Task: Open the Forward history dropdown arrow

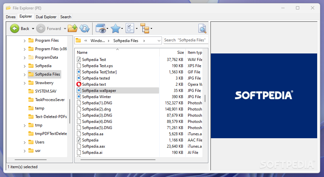Action: click(65, 29)
